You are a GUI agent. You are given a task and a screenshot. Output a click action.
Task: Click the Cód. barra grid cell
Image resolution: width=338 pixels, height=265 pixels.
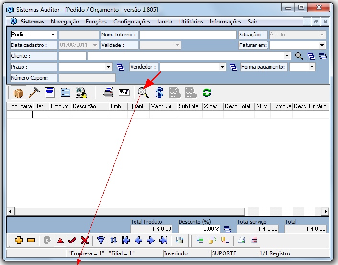point(20,115)
